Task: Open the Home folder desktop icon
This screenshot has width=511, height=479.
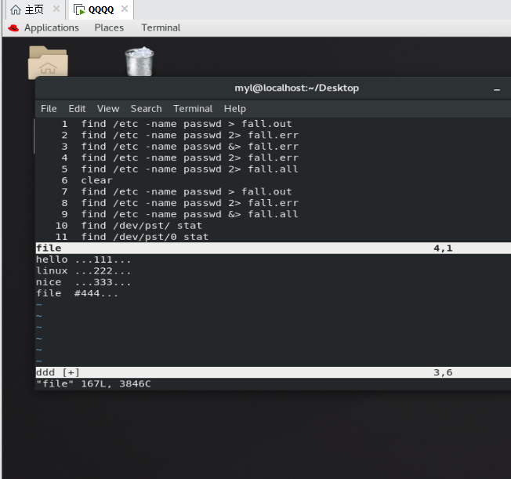Action: pyautogui.click(x=48, y=62)
